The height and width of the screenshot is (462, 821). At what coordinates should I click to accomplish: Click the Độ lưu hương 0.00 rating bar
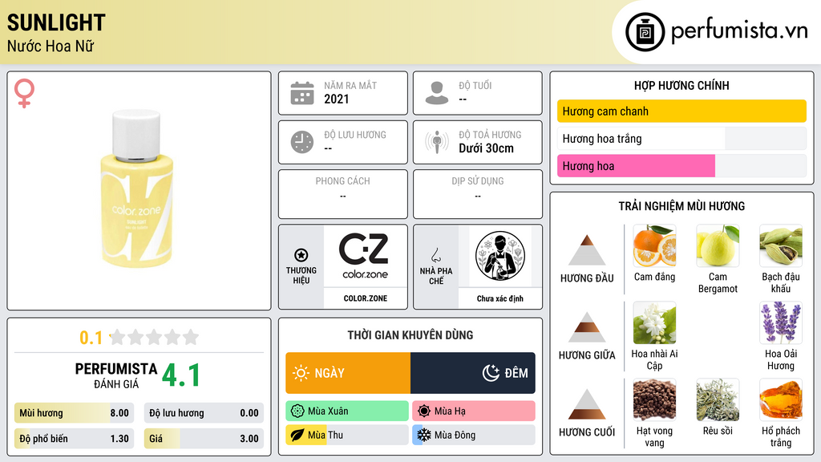point(204,413)
